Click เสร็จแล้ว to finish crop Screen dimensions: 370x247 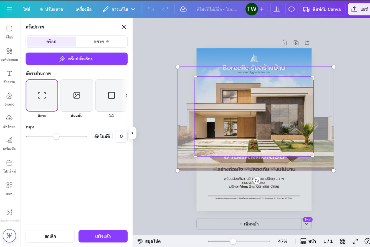click(103, 236)
